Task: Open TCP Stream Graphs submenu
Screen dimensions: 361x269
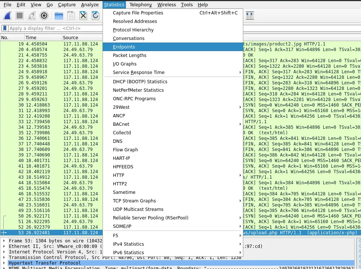Action: pyautogui.click(x=173, y=201)
